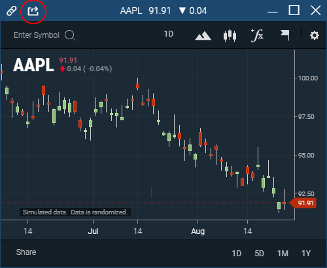Maximize the AAPL chart window

pyautogui.click(x=294, y=10)
